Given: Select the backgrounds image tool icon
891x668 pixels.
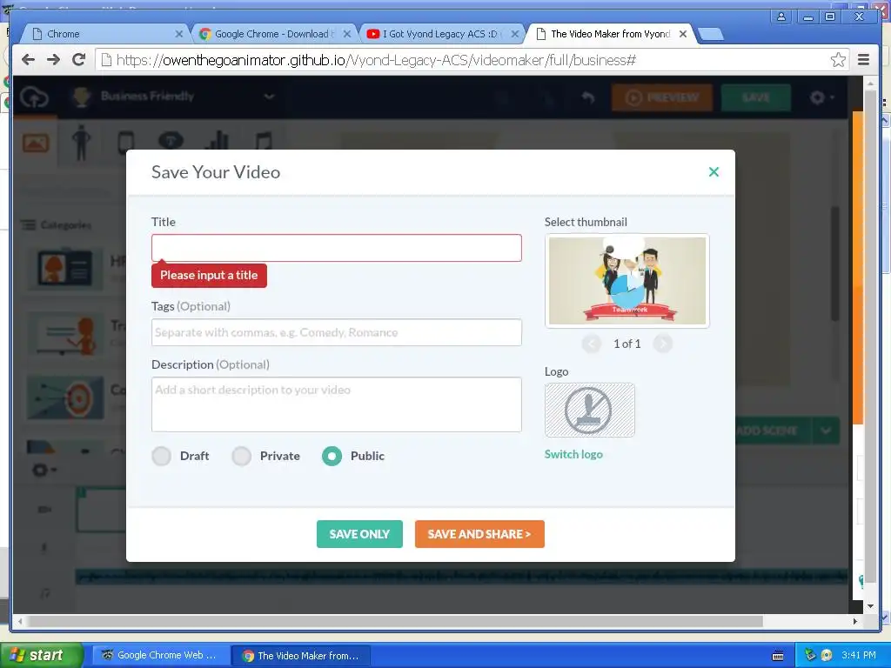Looking at the screenshot, I should tap(35, 142).
